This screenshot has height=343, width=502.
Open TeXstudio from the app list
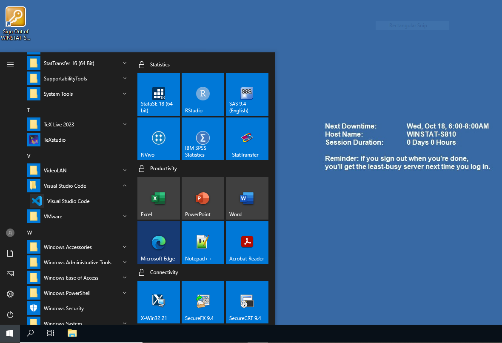pos(54,140)
